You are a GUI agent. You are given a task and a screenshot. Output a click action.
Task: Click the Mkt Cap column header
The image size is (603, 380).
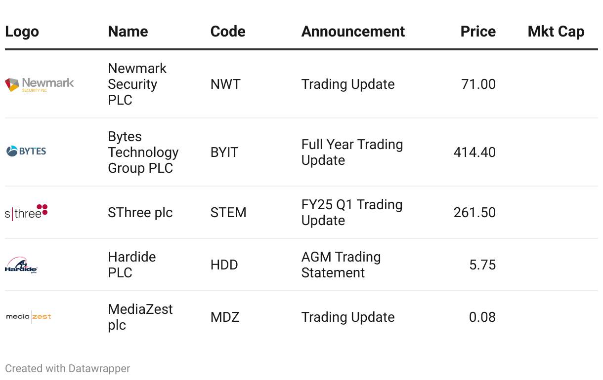556,32
